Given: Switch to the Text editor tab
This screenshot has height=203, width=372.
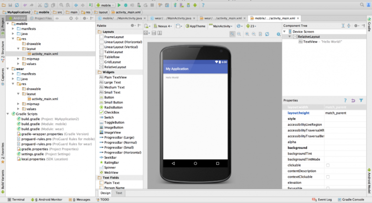Looking at the screenshot, I should click(x=119, y=193).
